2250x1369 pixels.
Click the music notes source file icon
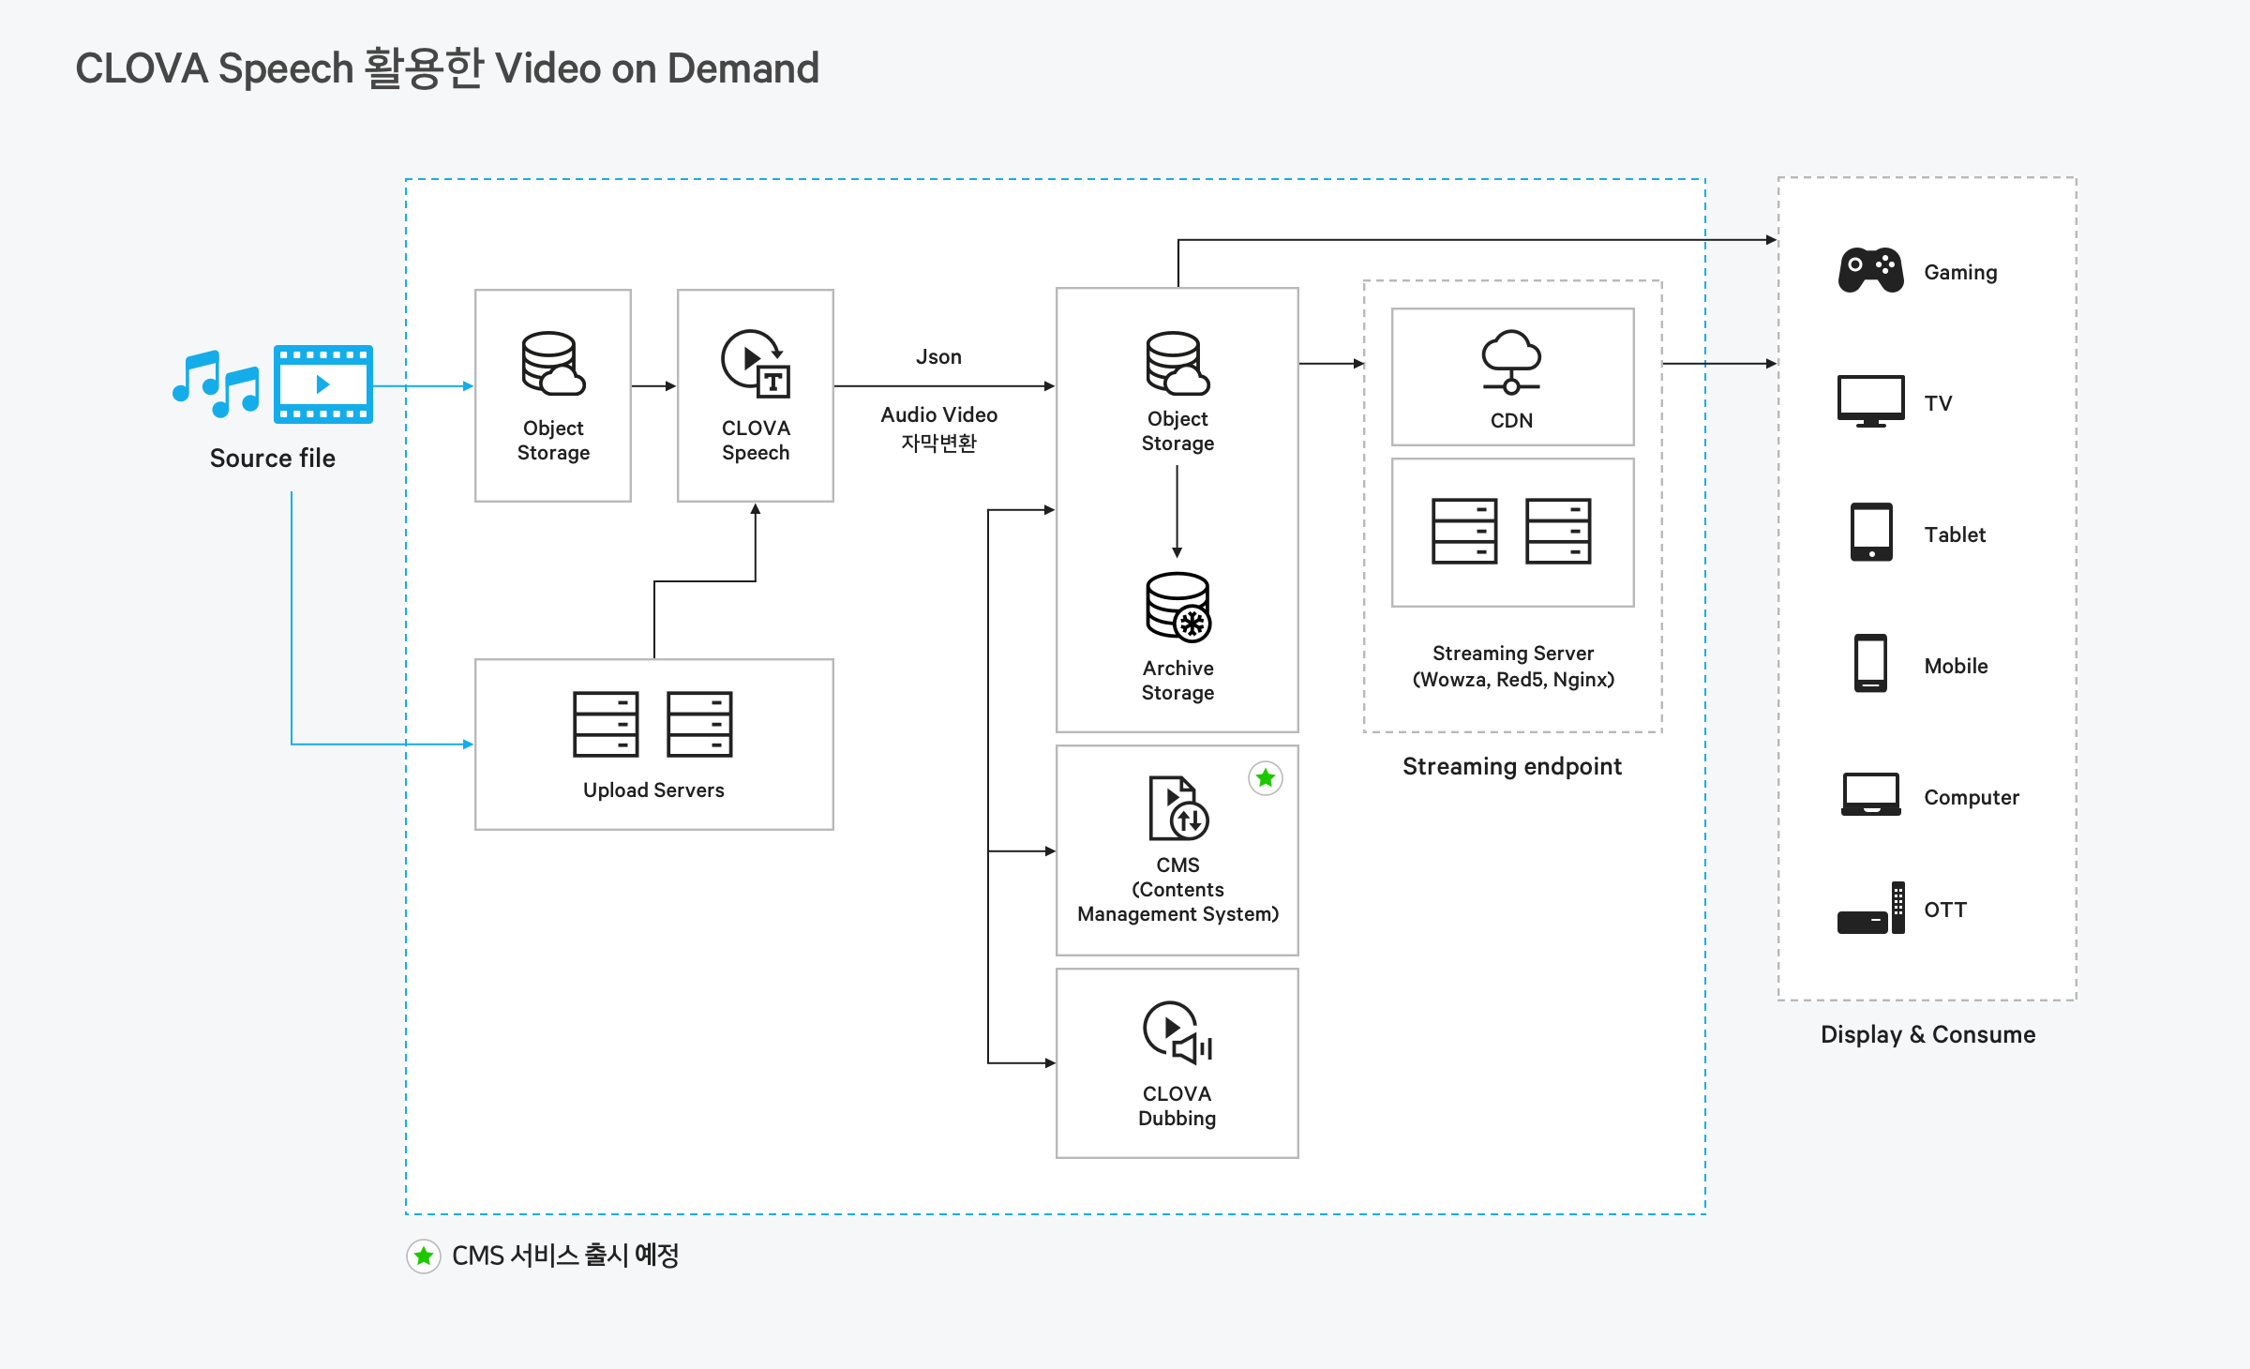click(x=217, y=384)
